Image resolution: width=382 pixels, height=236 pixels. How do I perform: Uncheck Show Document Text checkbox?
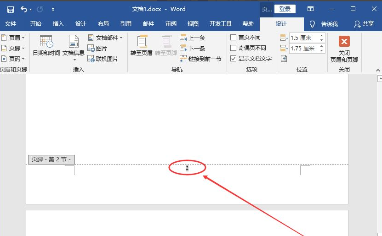click(234, 59)
